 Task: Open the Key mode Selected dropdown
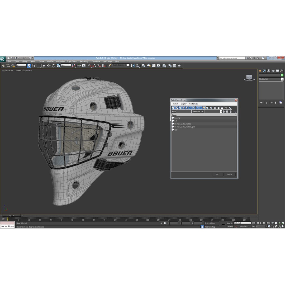pyautogui.click(x=243, y=223)
